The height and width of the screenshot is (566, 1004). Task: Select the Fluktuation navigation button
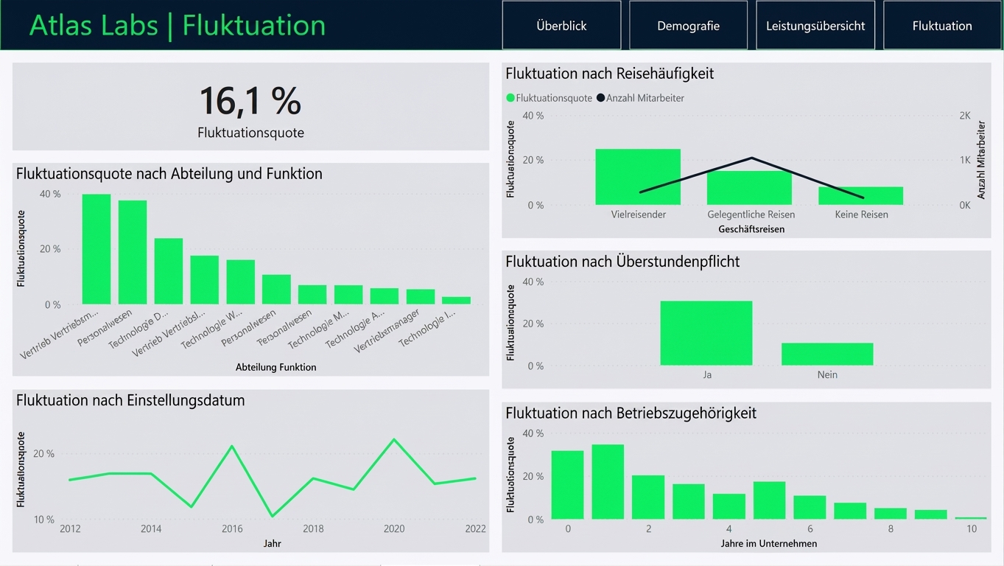click(942, 25)
